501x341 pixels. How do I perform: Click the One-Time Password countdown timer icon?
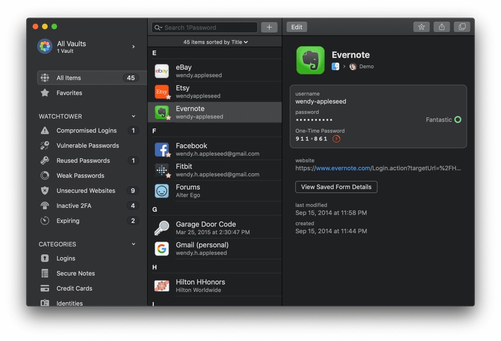(x=336, y=139)
